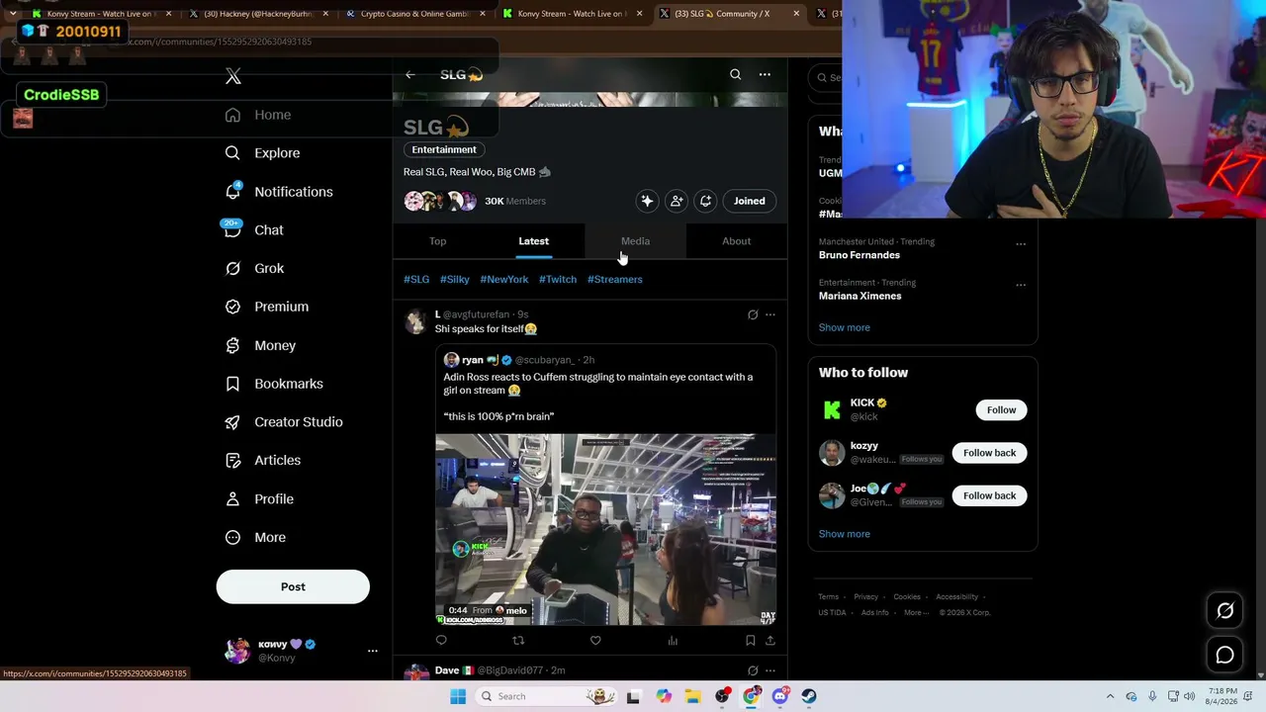
Task: Click the X logo in the sidebar
Action: pyautogui.click(x=233, y=76)
